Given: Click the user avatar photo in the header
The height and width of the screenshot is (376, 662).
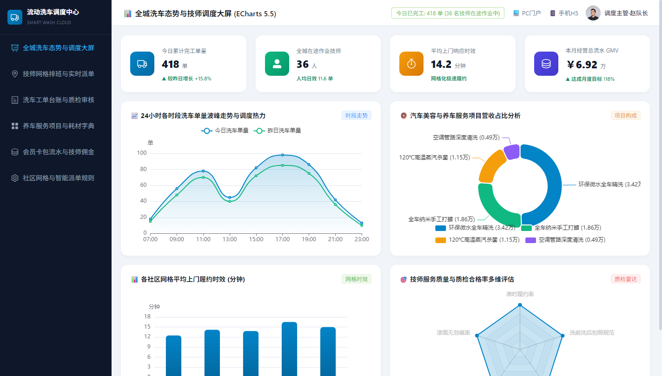Looking at the screenshot, I should tap(593, 13).
